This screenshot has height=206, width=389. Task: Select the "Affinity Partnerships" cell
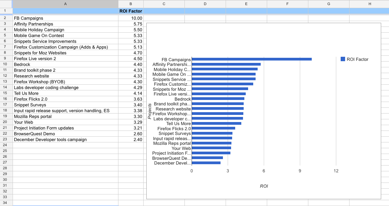(65, 24)
